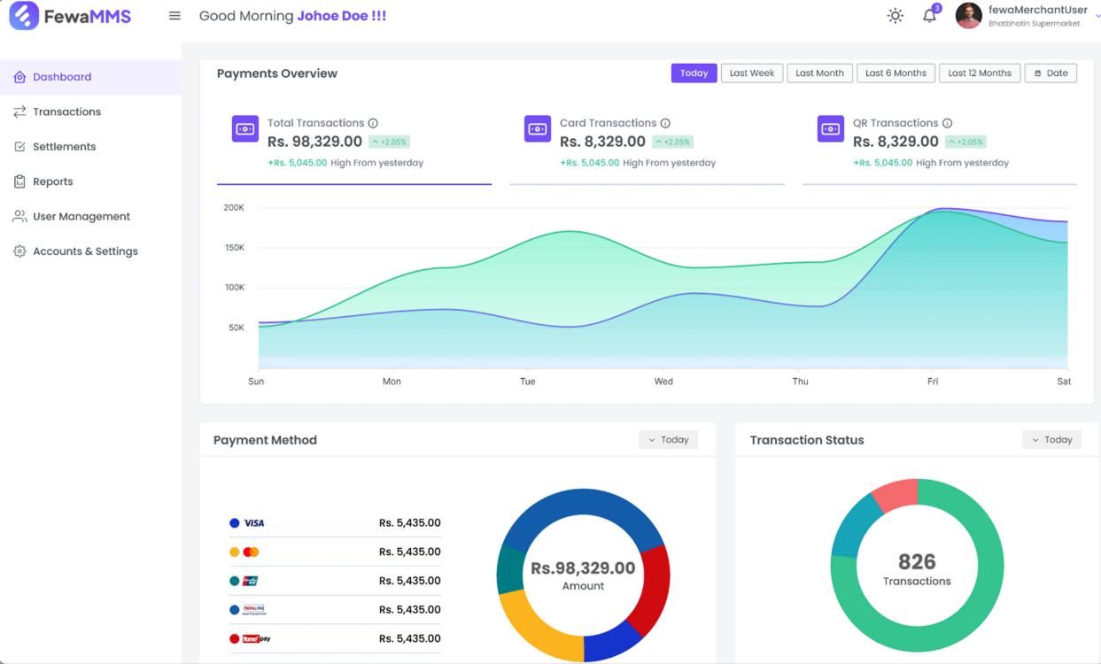Open User Management via its sidebar icon
Screen dimensions: 1101x664
pyautogui.click(x=19, y=216)
